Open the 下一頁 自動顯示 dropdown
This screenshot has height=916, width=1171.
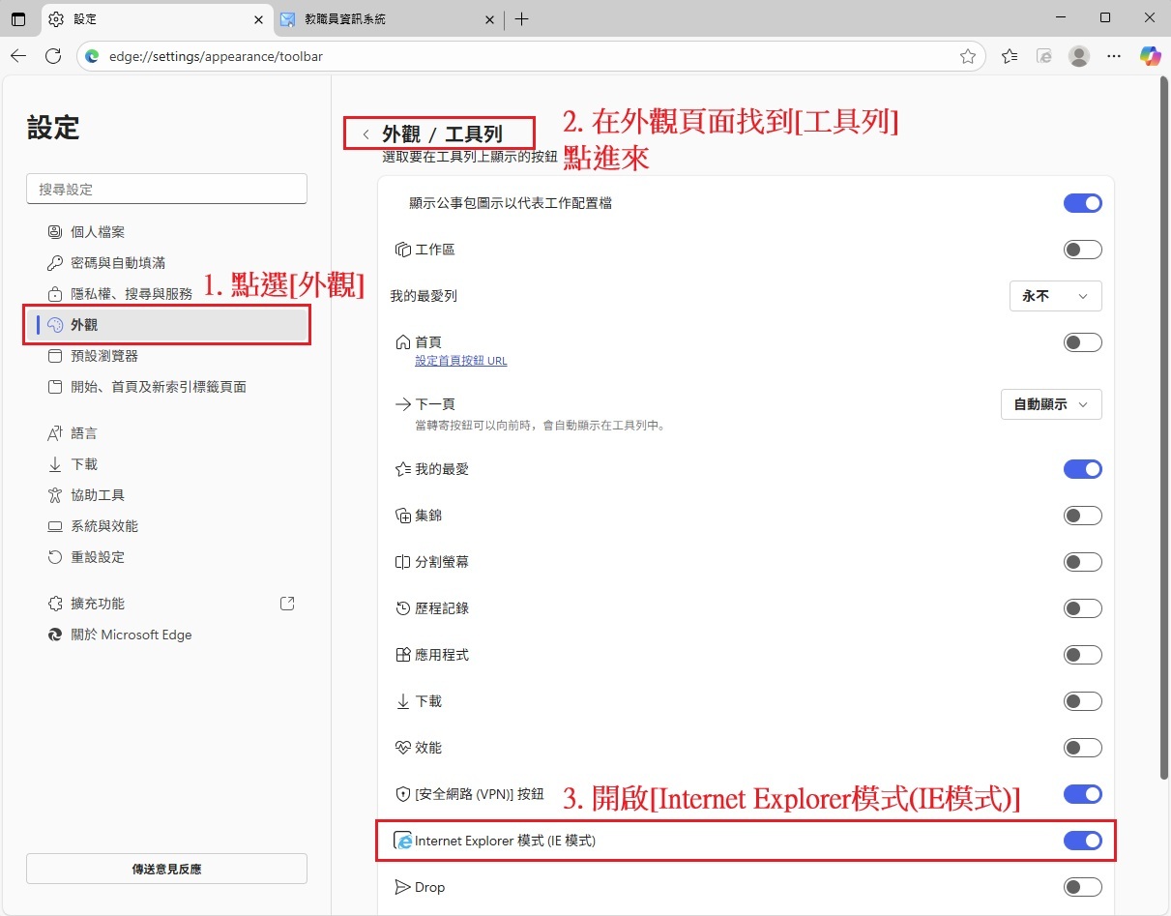point(1050,404)
